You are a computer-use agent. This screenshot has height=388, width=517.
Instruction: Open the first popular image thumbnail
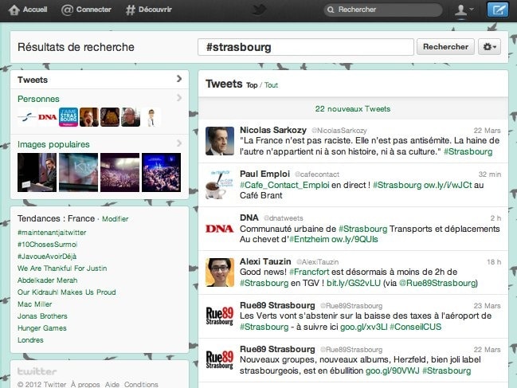click(37, 171)
